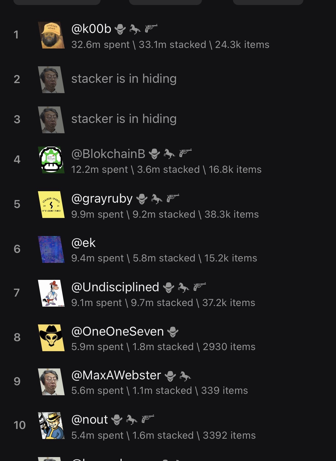Viewport: 336px width, 461px height.
Task: Click @grayruby's yellow Stacker Sports avatar
Action: (x=51, y=205)
